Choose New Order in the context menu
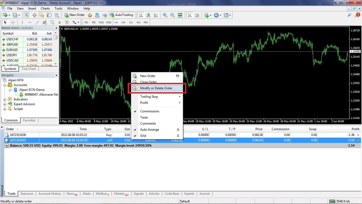This screenshot has width=362, height=204. 157,76
